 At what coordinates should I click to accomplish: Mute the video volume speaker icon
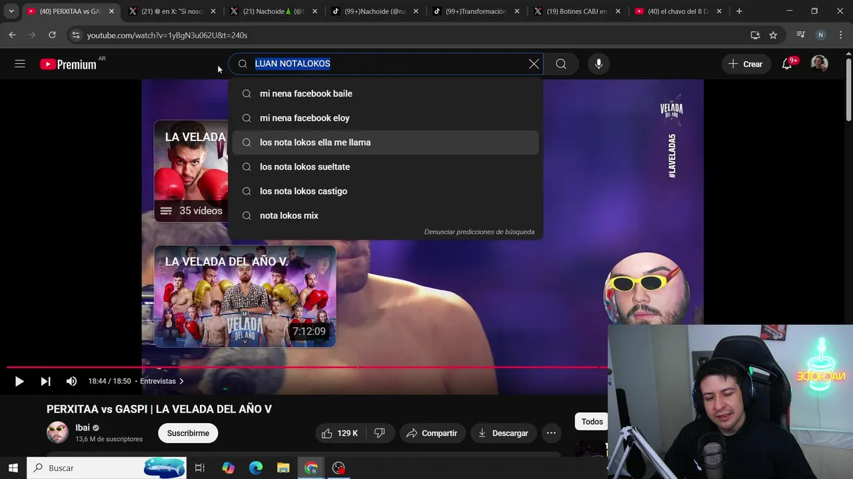click(x=71, y=381)
